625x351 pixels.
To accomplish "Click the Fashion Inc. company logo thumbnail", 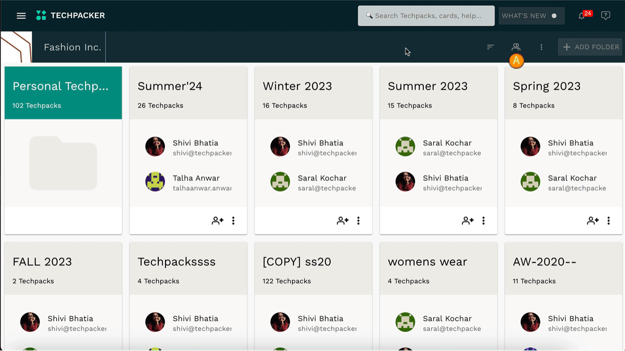I will 16,47.
